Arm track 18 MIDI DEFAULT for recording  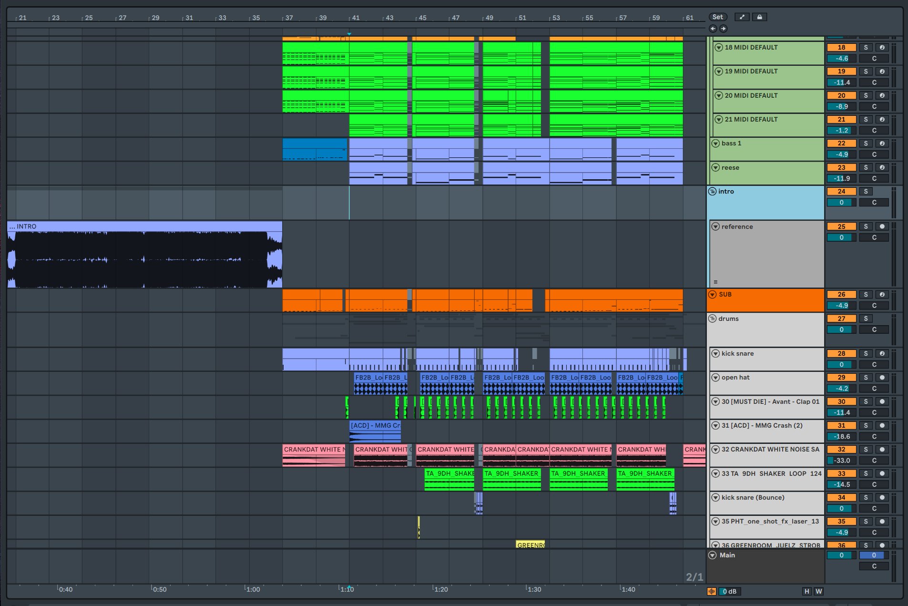882,47
